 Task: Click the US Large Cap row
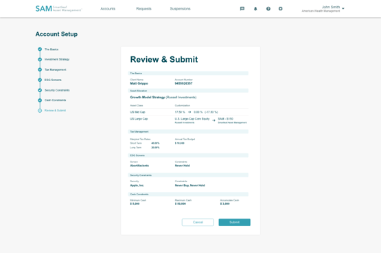point(188,120)
